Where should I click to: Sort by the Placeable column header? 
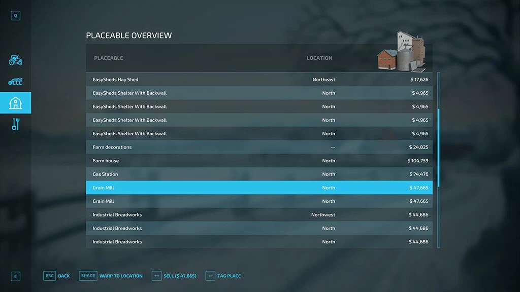(109, 58)
